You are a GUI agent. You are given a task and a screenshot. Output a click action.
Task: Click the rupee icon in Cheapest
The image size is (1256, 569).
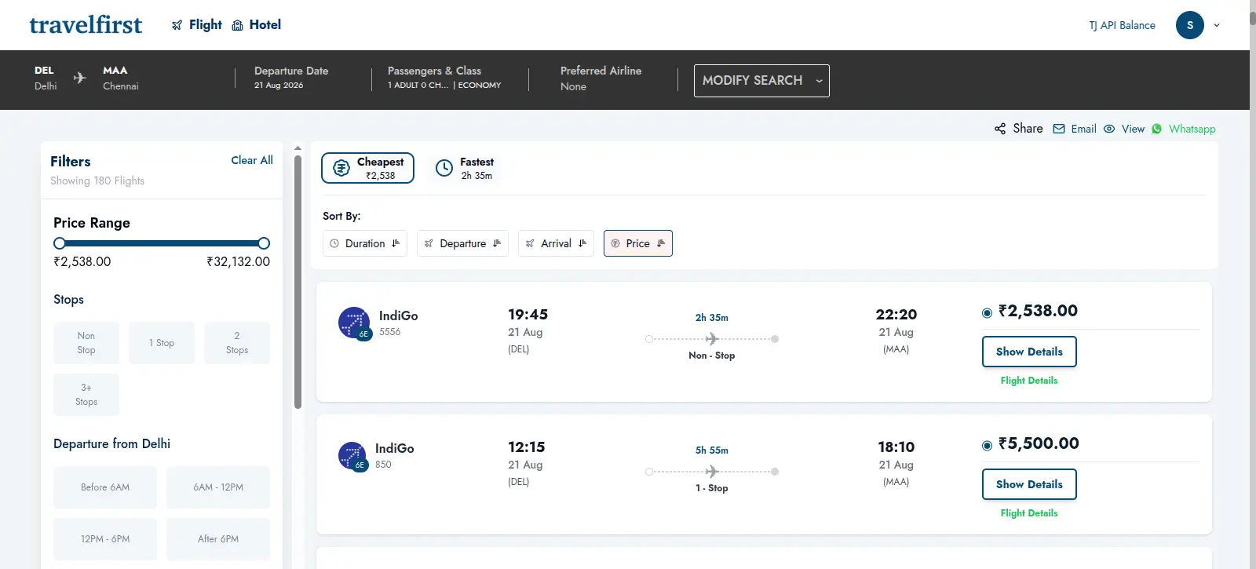(x=341, y=168)
